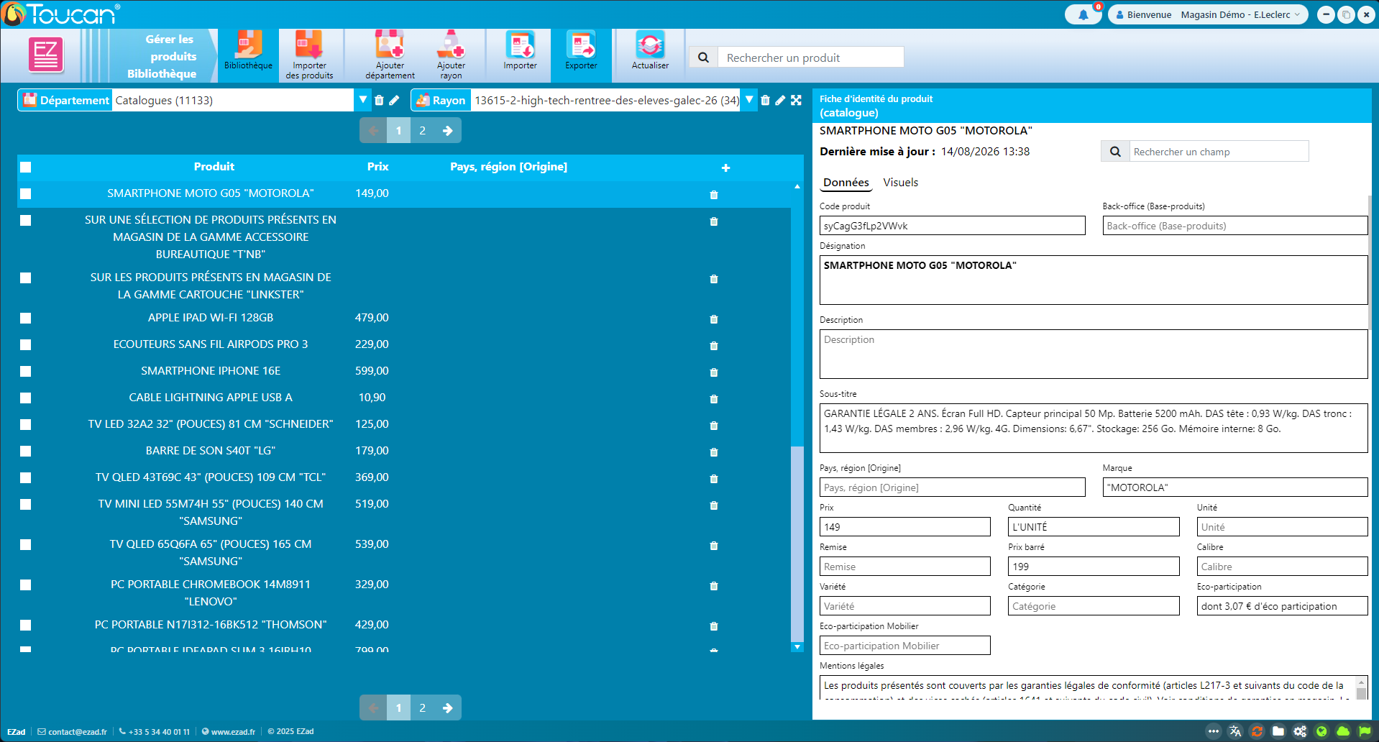The height and width of the screenshot is (742, 1379).
Task: Check the ECOUTEURS SANS FIL AIRPODS PRO 3 checkbox
Action: (26, 345)
